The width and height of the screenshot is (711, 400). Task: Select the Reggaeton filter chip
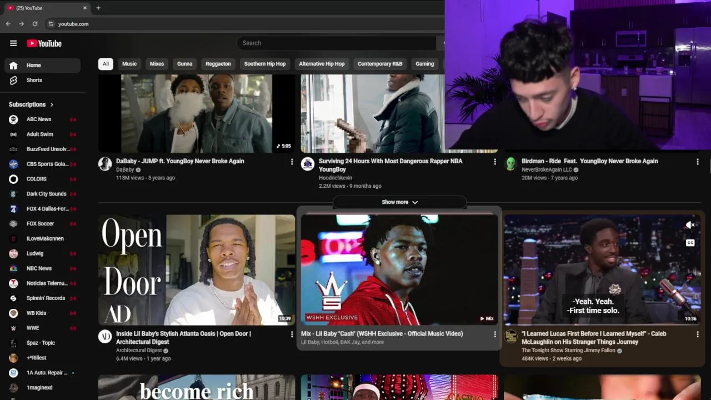click(218, 64)
